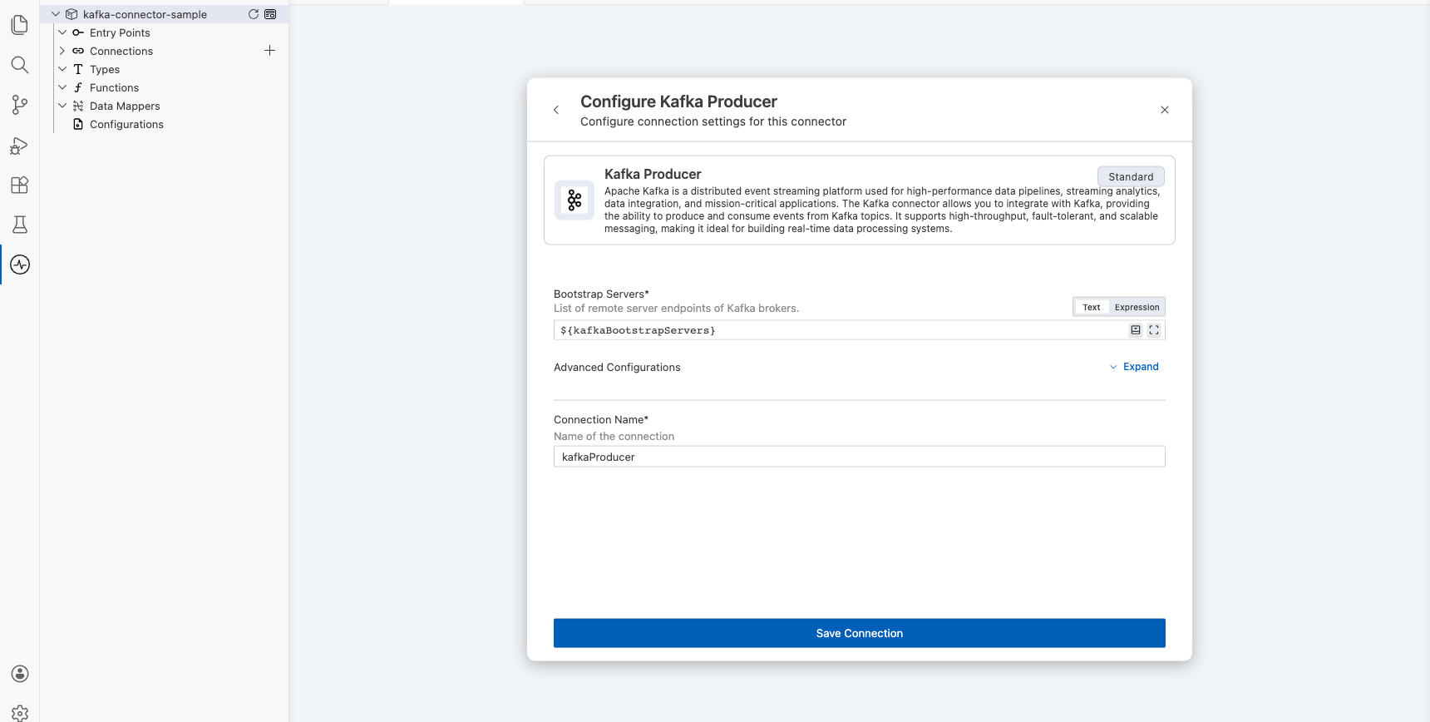Click the Configure Kafka Producer heading
The width and height of the screenshot is (1430, 722).
[x=678, y=101]
